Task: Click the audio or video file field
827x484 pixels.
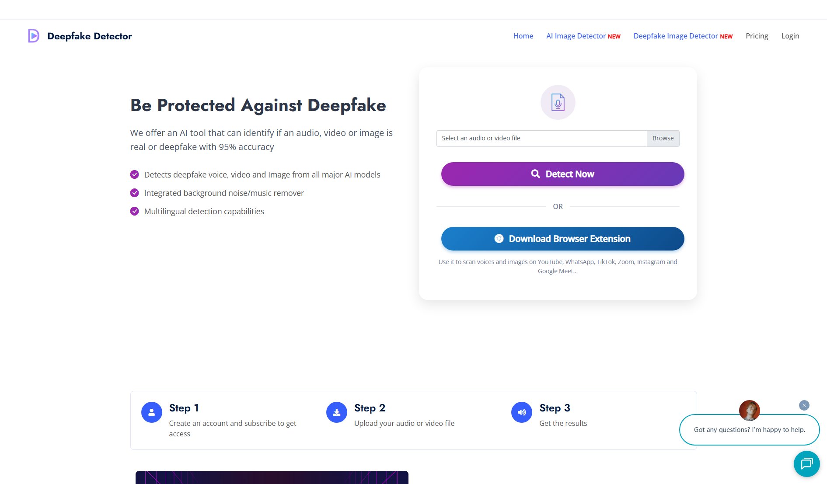Action: [x=541, y=138]
